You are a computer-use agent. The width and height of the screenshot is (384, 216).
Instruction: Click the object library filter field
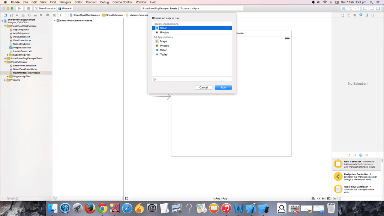tap(360, 198)
